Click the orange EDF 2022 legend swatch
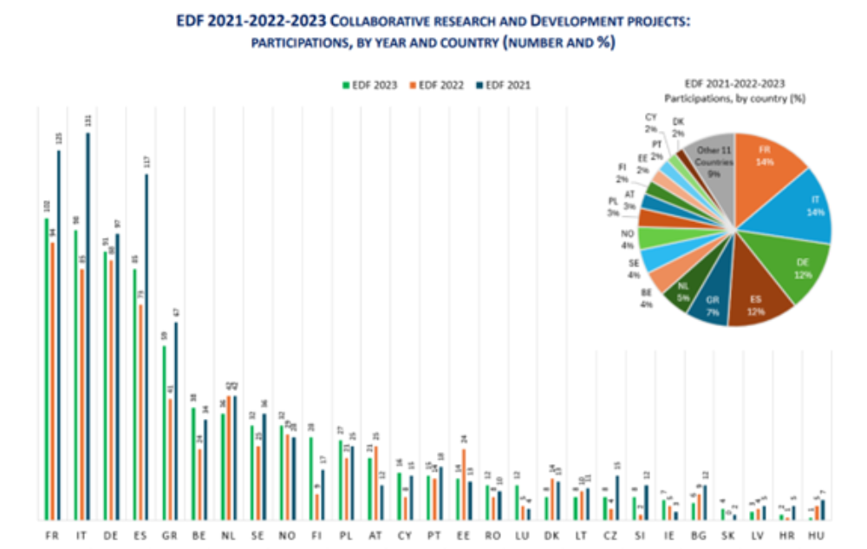 click(414, 85)
